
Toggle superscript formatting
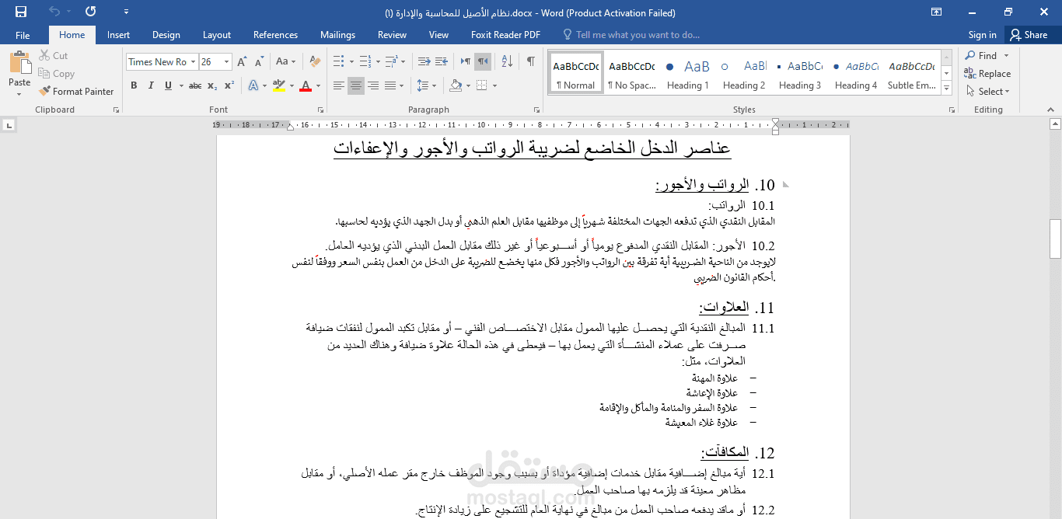[x=229, y=85]
